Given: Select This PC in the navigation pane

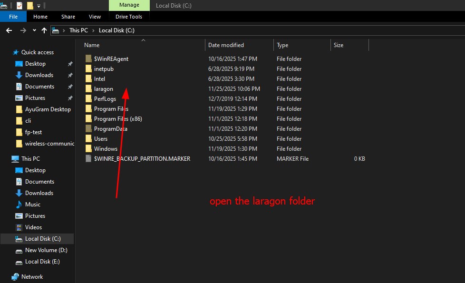Looking at the screenshot, I should coord(30,159).
